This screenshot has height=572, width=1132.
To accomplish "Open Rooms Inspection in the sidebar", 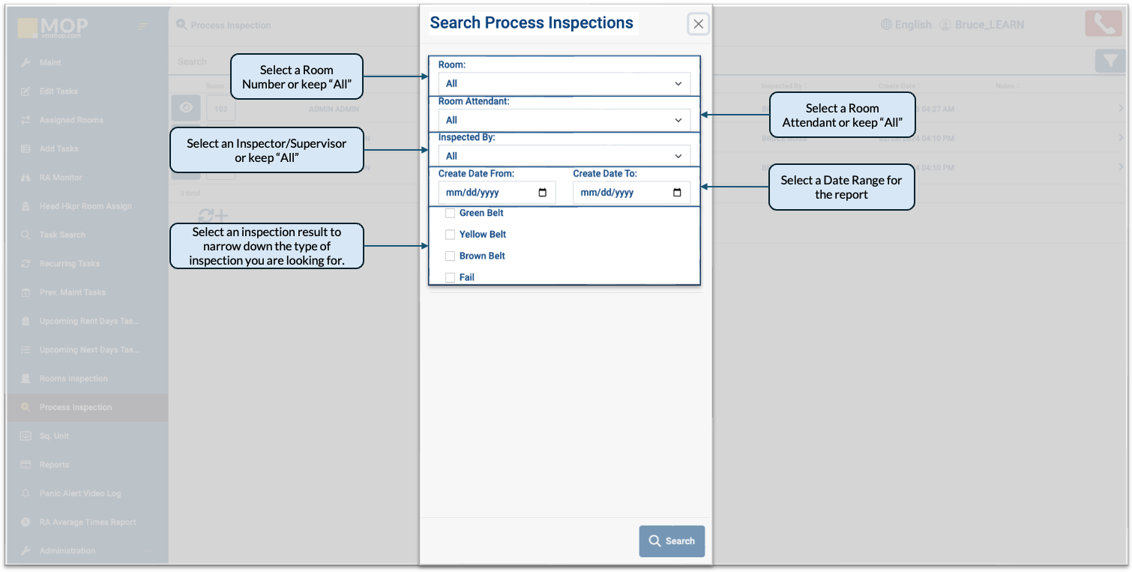I will coord(73,379).
